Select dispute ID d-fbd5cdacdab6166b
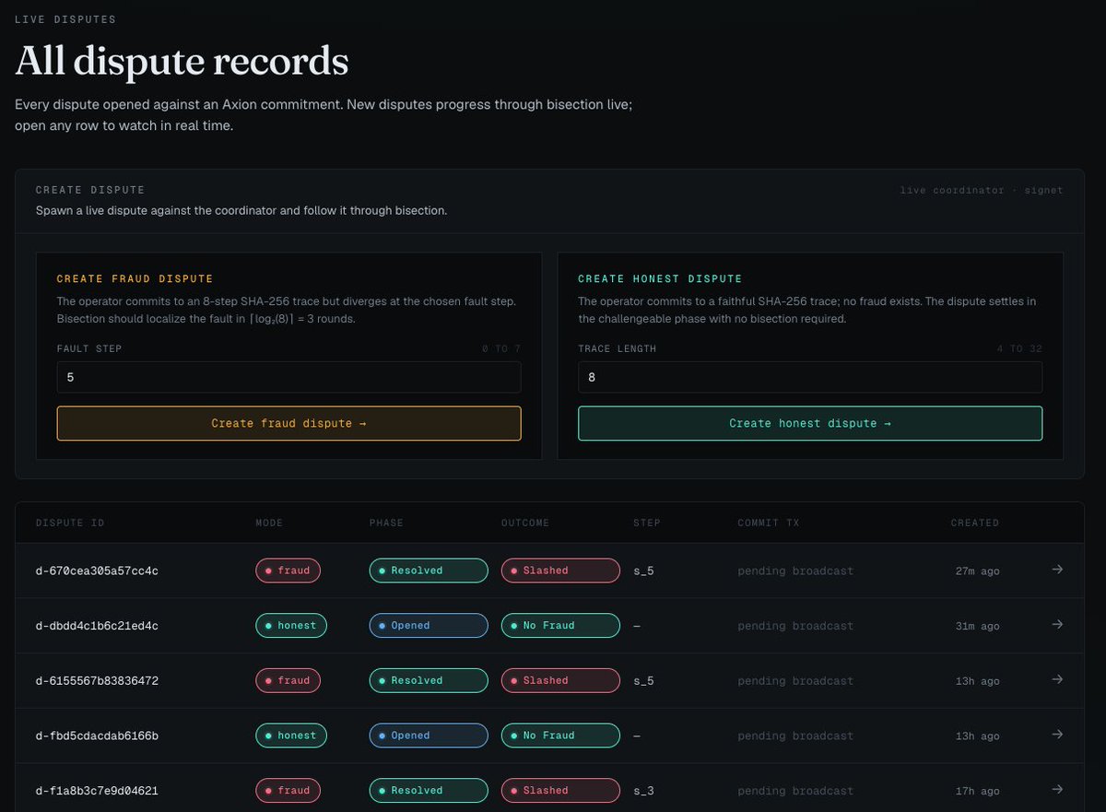The image size is (1106, 812). point(97,736)
